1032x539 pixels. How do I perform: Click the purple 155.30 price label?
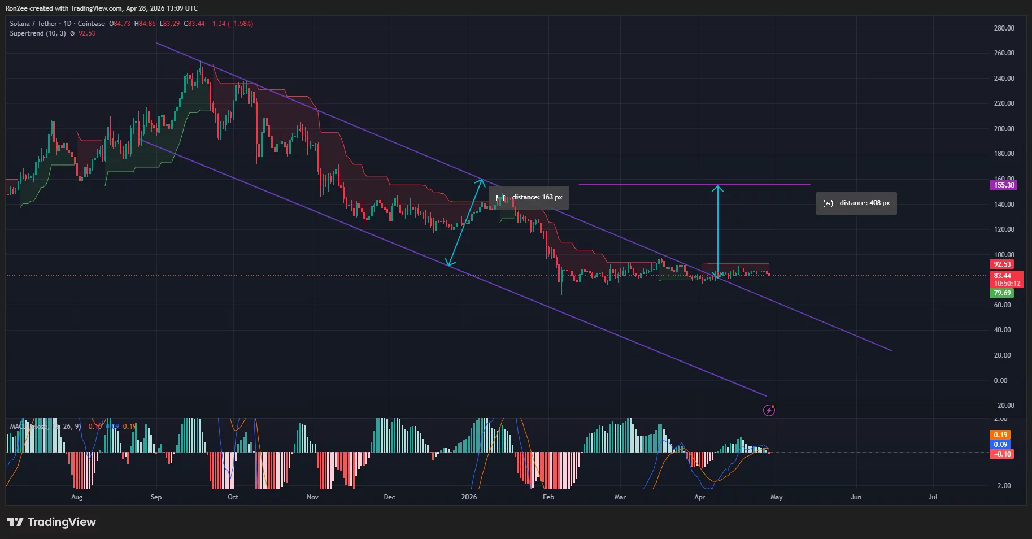pyautogui.click(x=1003, y=185)
